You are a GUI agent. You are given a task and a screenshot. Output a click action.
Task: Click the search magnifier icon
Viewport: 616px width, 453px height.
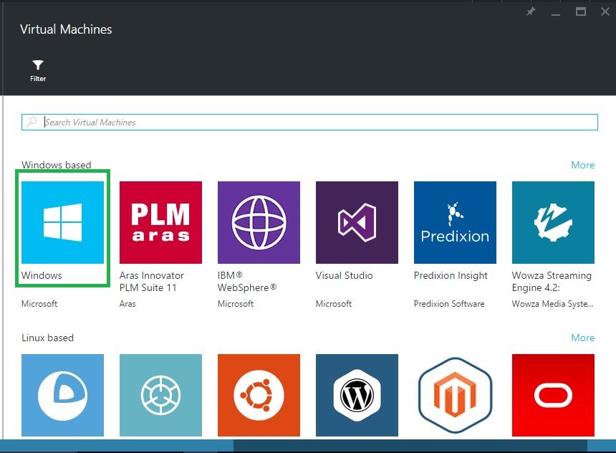point(32,122)
